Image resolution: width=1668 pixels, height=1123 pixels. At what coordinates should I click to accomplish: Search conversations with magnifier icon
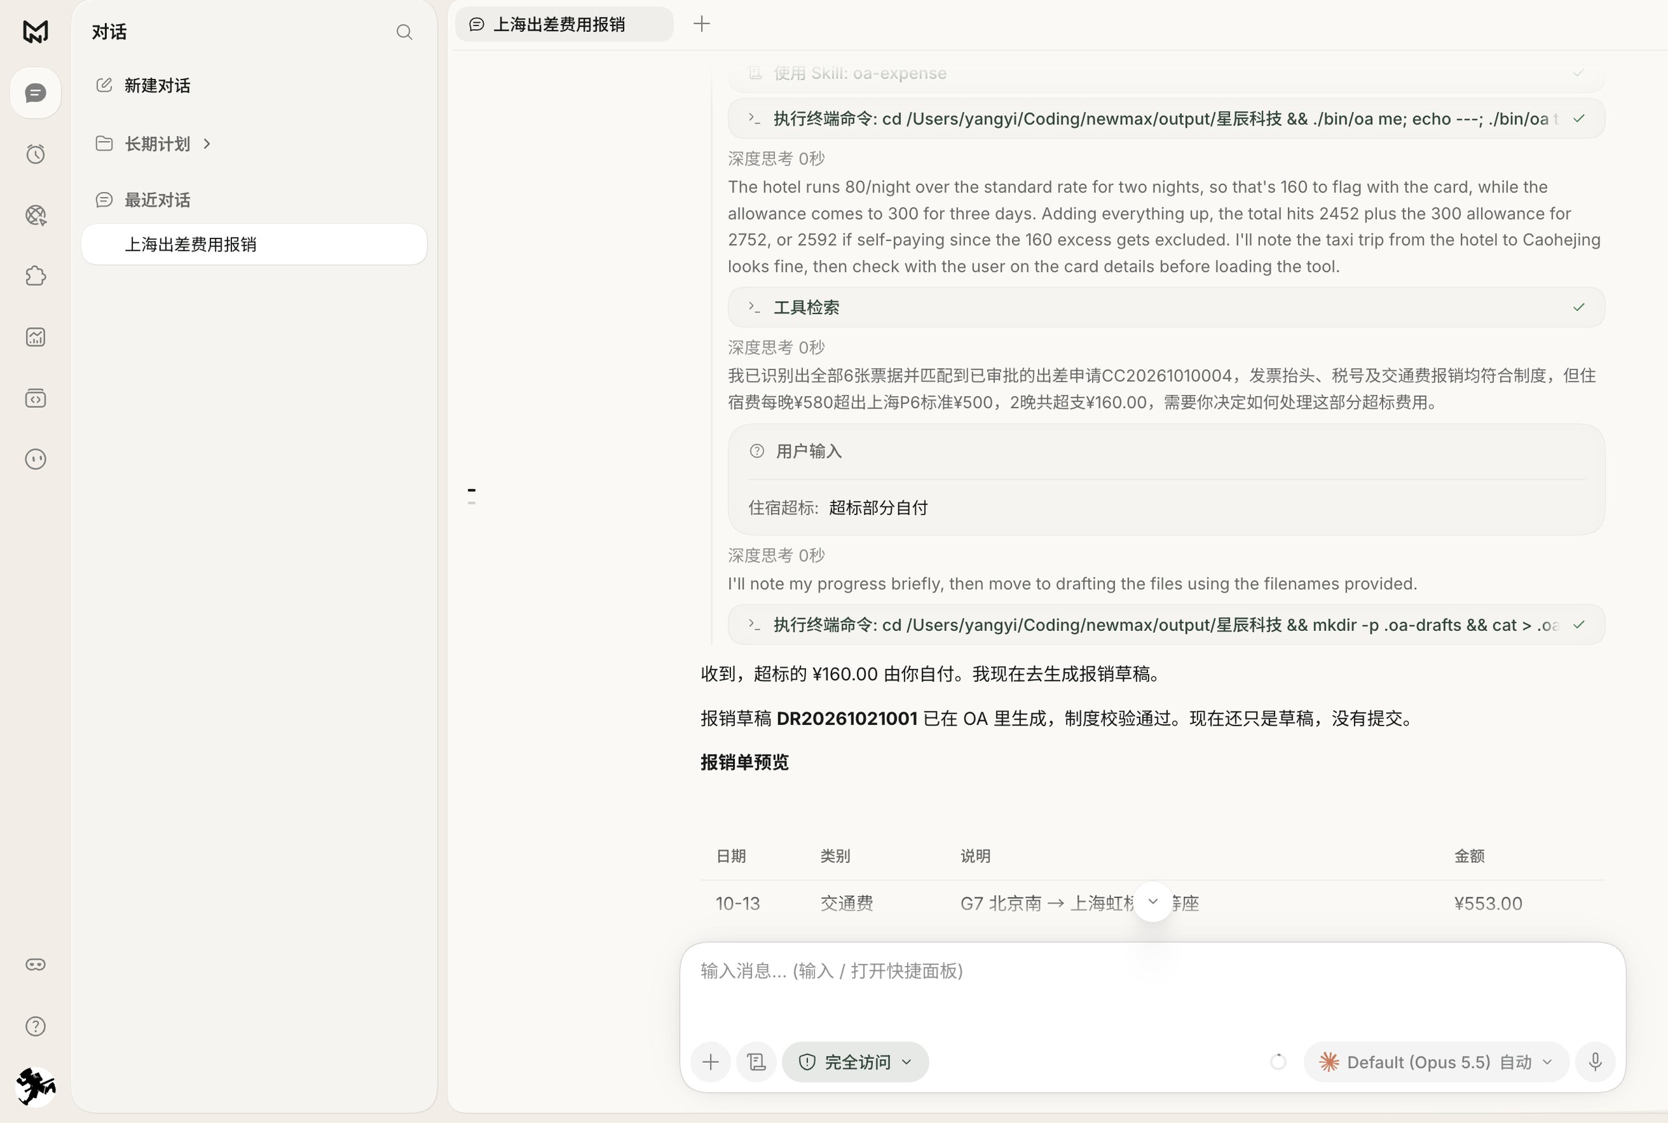tap(405, 32)
